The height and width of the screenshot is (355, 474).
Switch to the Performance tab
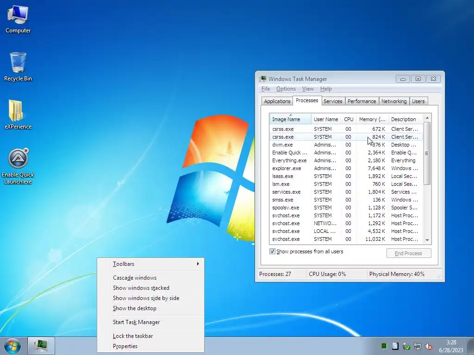click(362, 101)
